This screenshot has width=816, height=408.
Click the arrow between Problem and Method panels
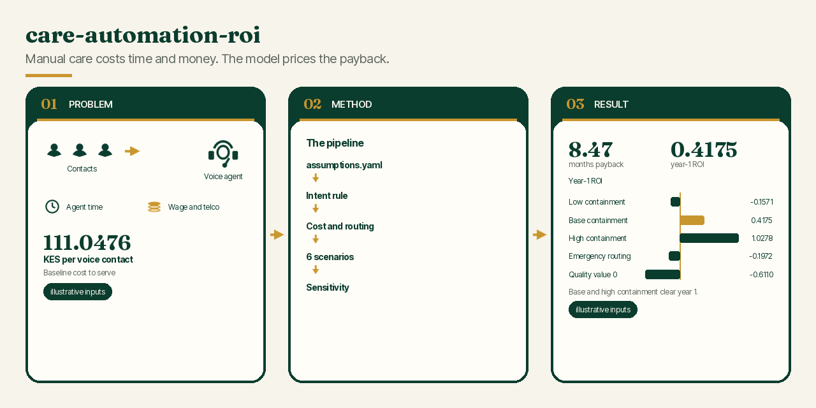(277, 235)
